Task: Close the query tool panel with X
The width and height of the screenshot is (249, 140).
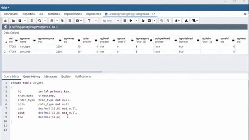Action: tap(245, 14)
